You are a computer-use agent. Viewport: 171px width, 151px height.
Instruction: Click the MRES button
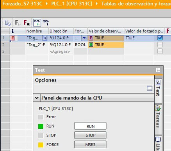click(90, 144)
